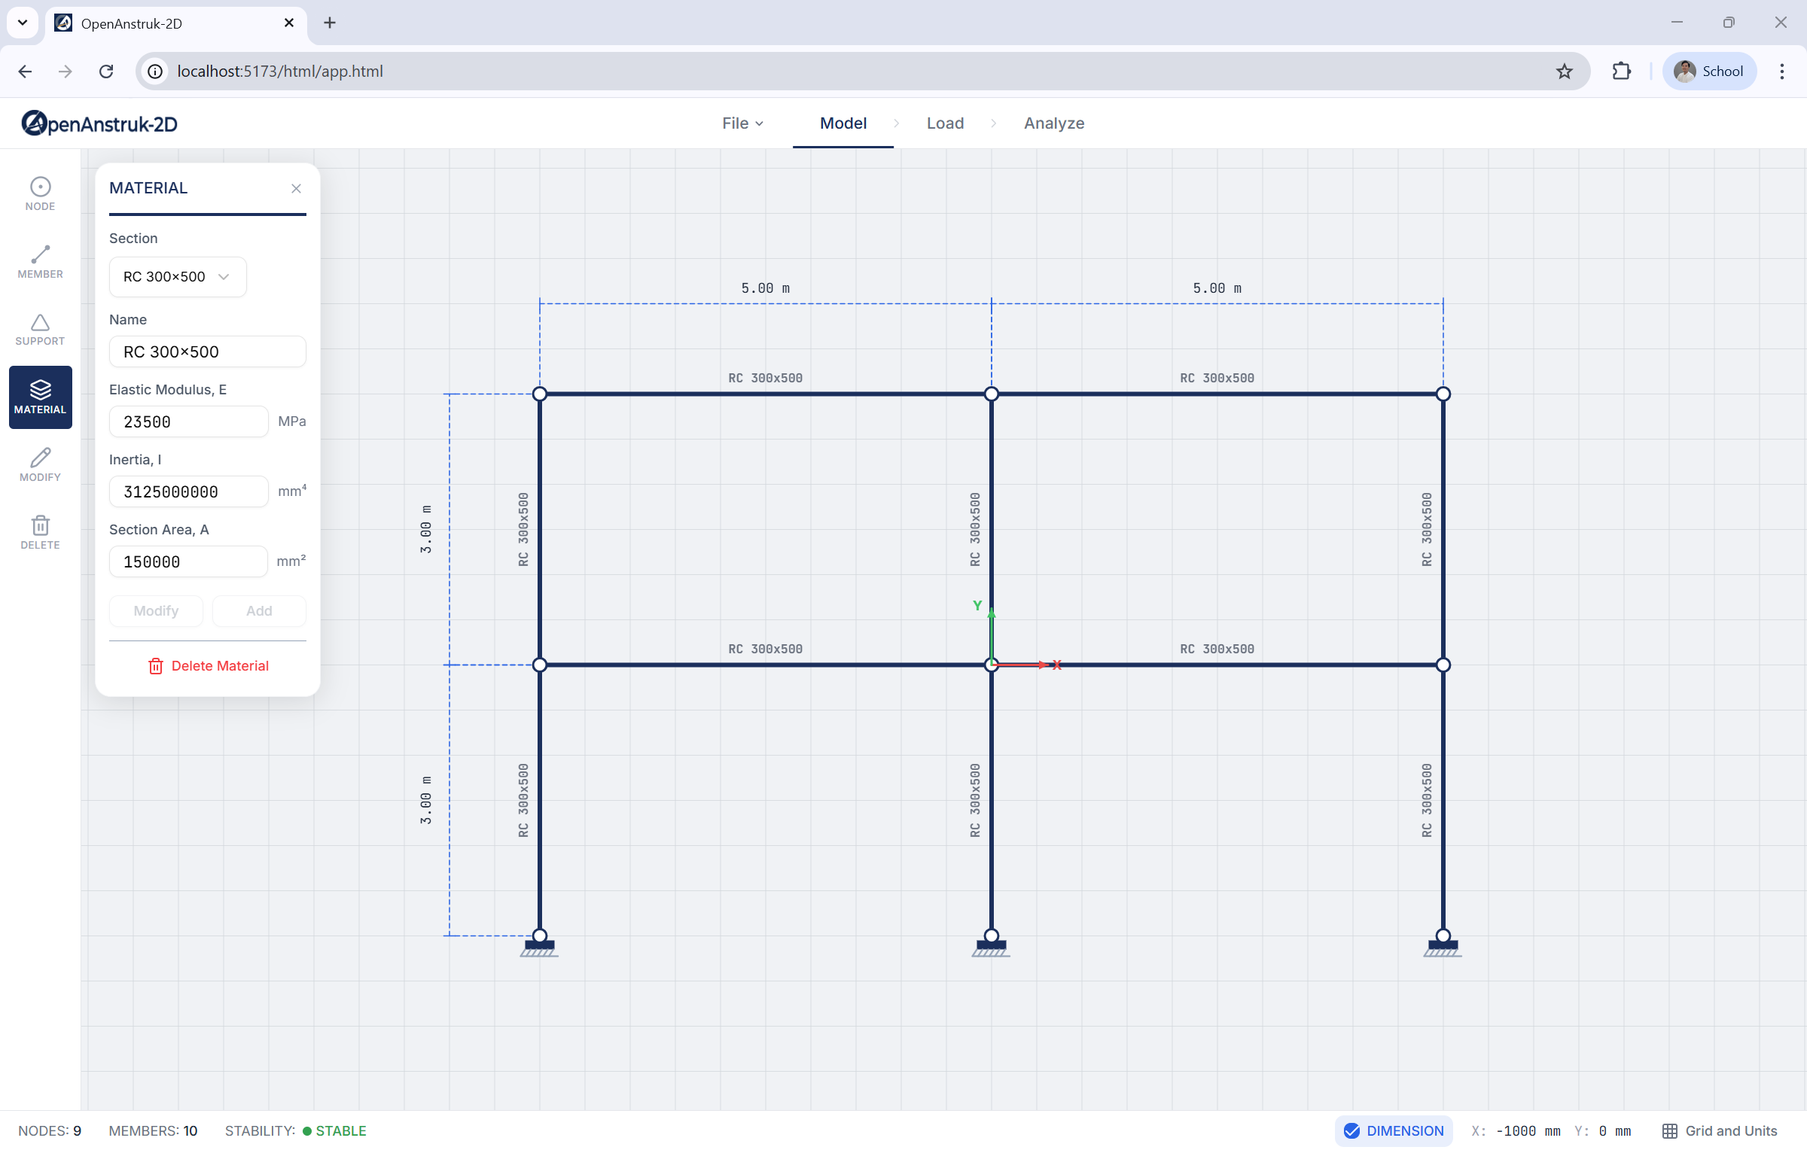Click the top-right frame node
This screenshot has height=1150, width=1807.
tap(1443, 394)
